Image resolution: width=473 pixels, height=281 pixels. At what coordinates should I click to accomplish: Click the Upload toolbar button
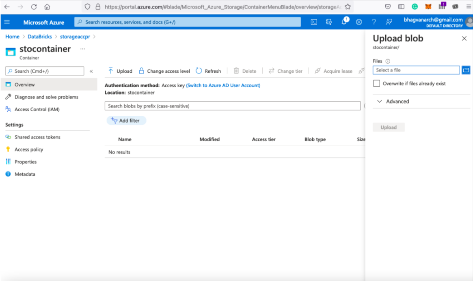pyautogui.click(x=120, y=71)
